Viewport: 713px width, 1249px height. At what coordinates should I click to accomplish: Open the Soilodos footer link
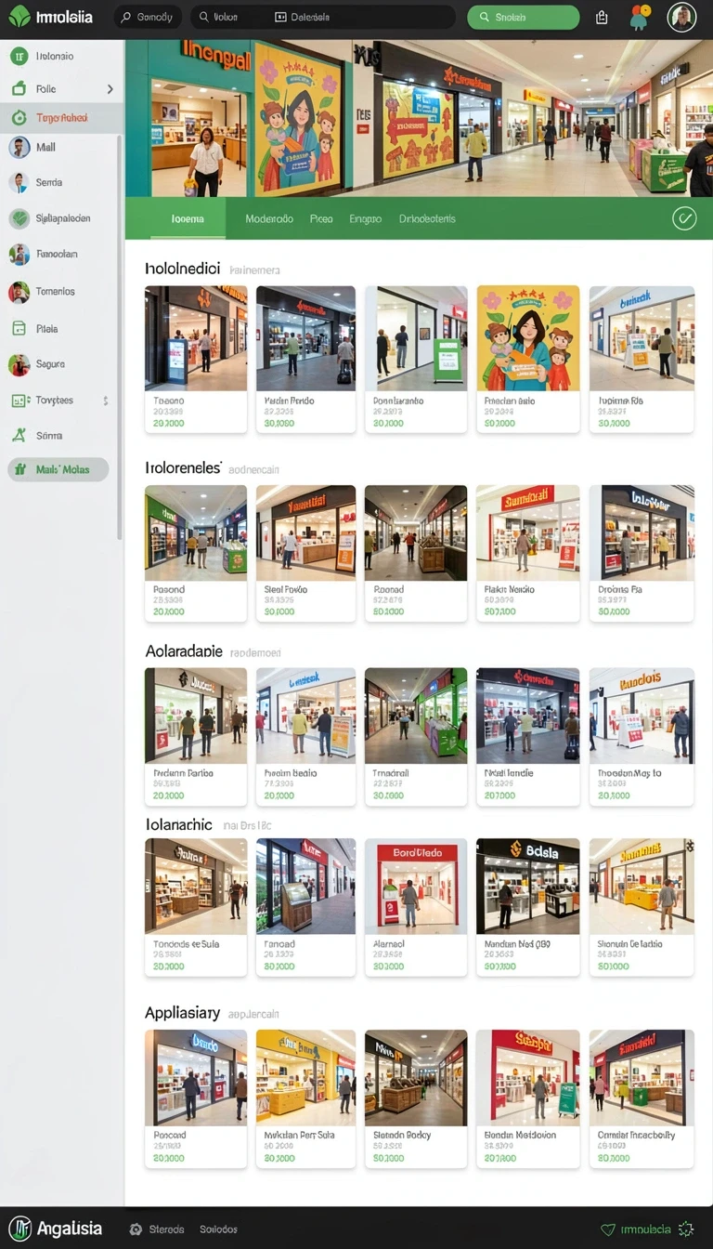(x=218, y=1229)
